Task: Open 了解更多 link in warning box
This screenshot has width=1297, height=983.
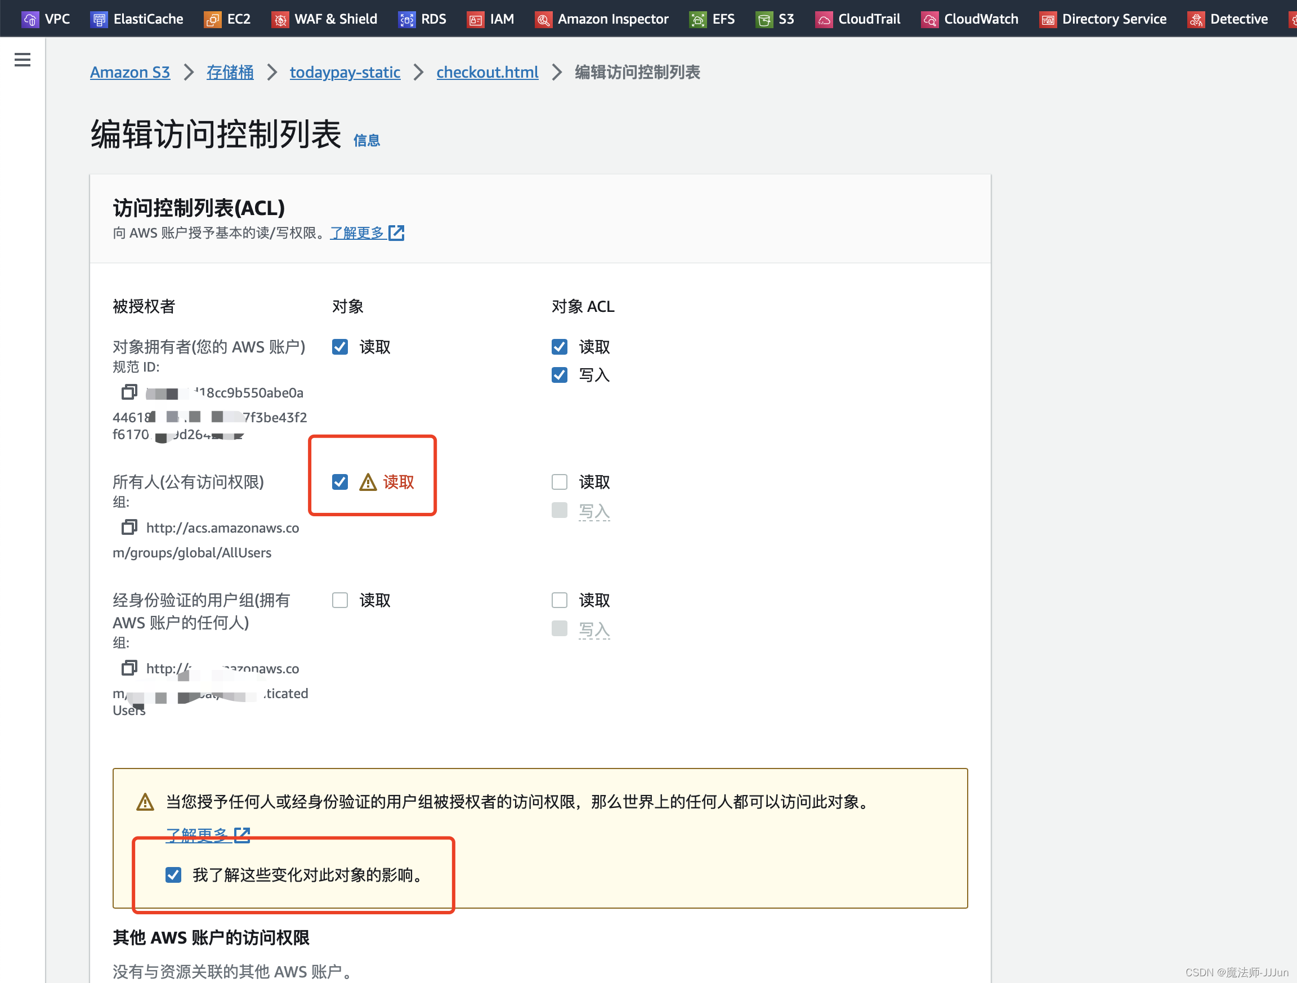Action: point(197,834)
